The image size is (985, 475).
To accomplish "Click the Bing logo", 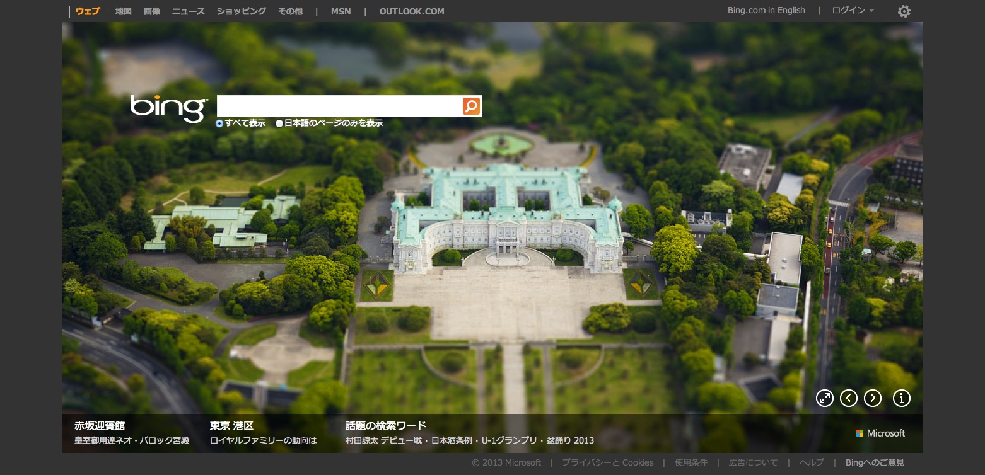I will pyautogui.click(x=169, y=108).
